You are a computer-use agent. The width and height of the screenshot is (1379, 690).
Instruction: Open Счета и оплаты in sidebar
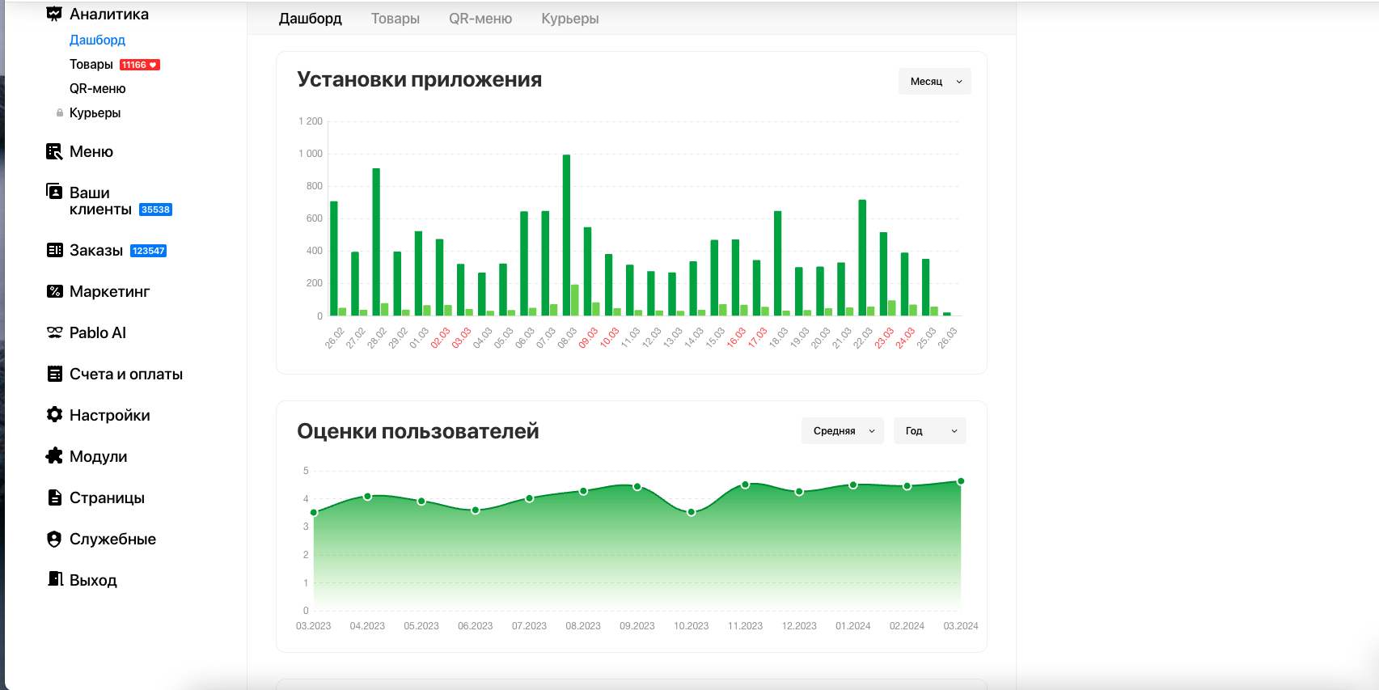(126, 374)
